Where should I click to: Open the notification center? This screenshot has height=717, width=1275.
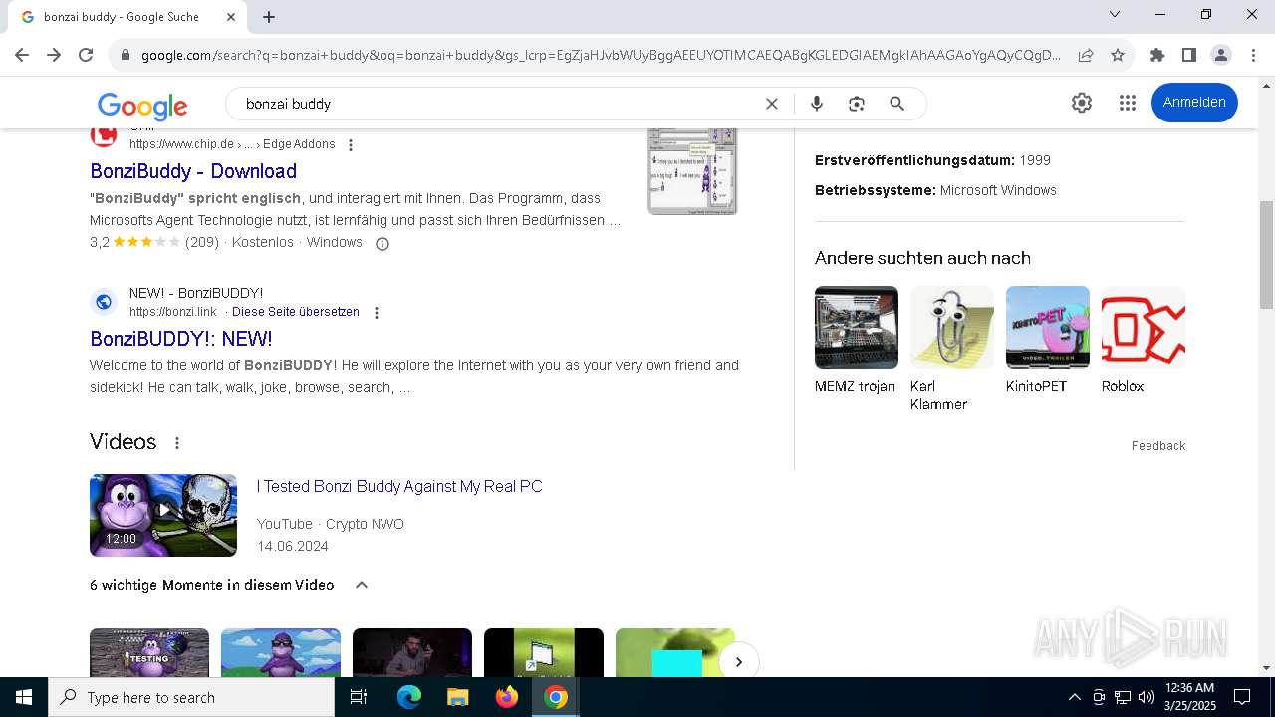point(1242,697)
